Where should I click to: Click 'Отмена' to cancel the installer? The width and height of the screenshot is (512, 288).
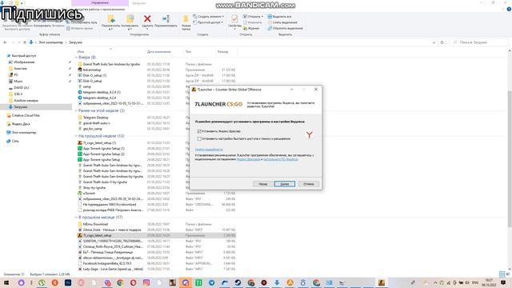[x=308, y=184]
